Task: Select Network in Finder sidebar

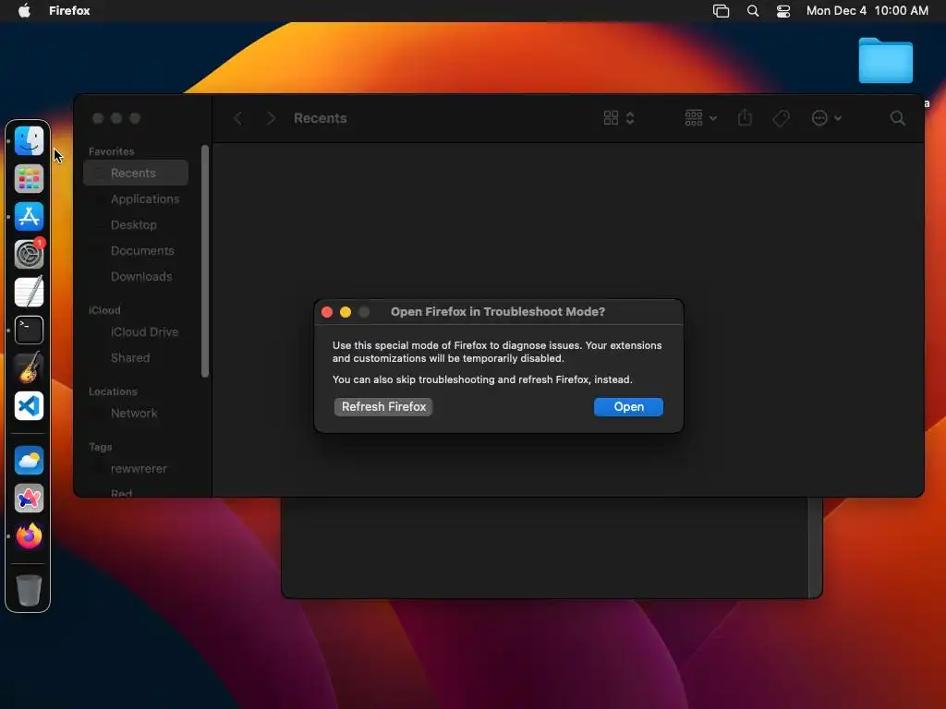Action: (136, 414)
